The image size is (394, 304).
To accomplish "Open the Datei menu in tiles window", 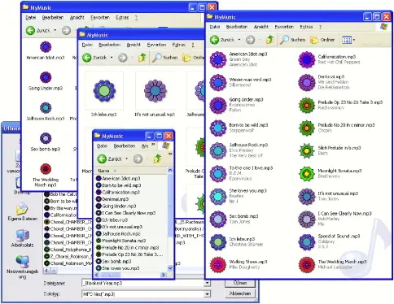I will point(215,27).
